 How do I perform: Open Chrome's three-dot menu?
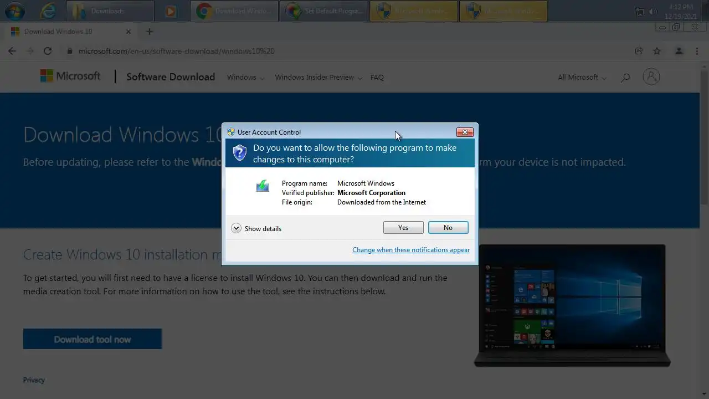(x=697, y=51)
